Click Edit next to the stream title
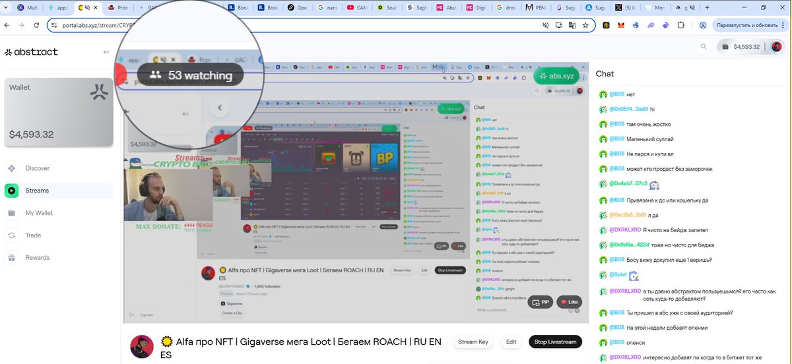The image size is (792, 364). pyautogui.click(x=511, y=342)
